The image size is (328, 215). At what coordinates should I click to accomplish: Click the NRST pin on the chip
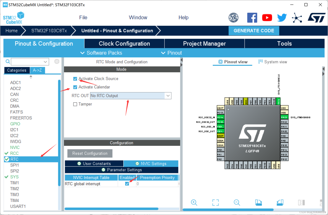(x=221, y=136)
